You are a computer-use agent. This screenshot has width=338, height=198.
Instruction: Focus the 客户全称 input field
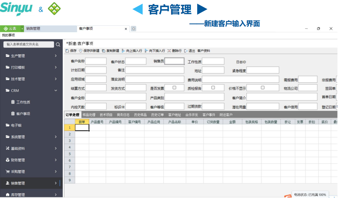point(116,97)
